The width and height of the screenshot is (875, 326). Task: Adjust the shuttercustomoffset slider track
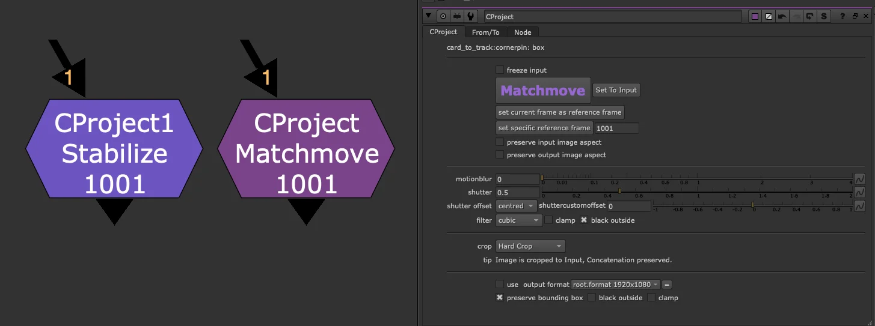pyautogui.click(x=752, y=206)
